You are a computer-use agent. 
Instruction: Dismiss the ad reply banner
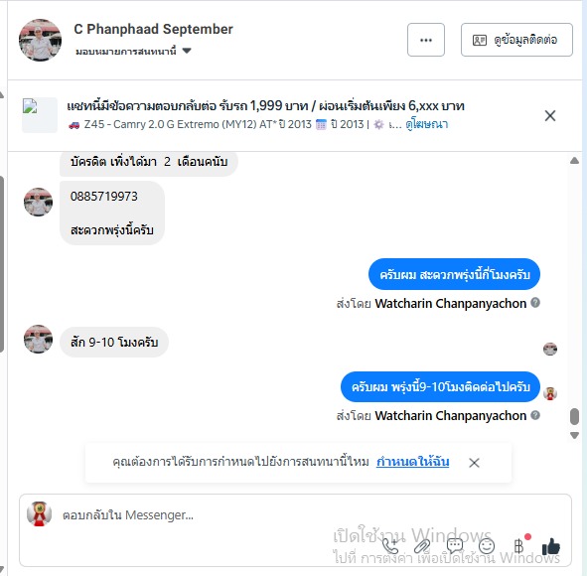(550, 115)
